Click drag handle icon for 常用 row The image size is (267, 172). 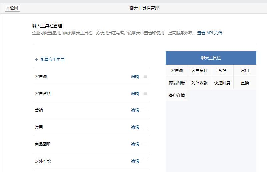145,127
